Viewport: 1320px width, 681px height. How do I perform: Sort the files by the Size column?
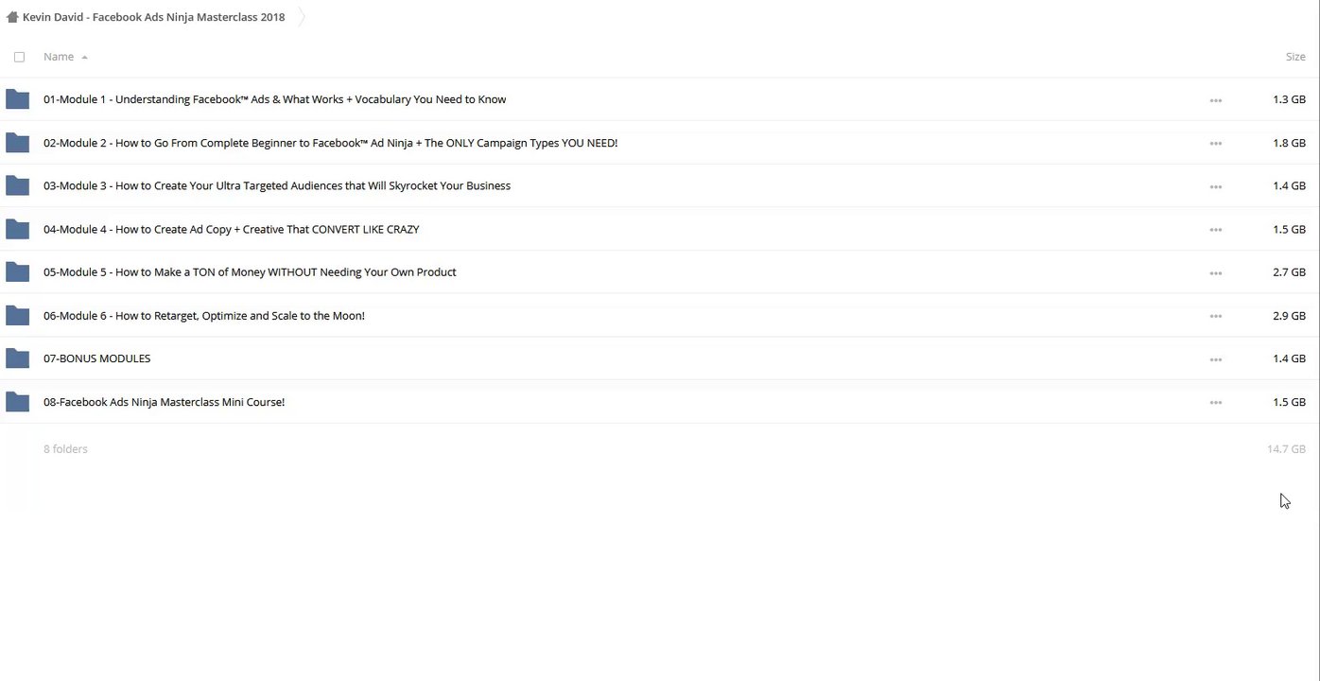(1294, 57)
